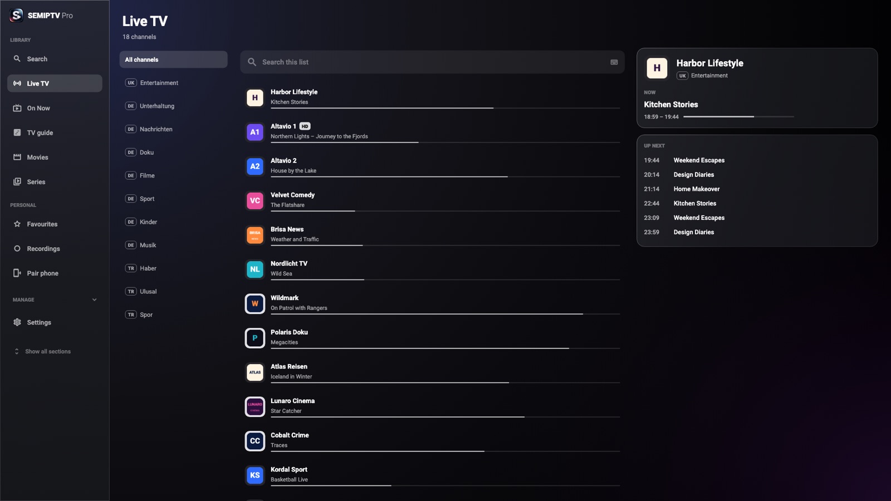Select the TR Haber category
Image resolution: width=891 pixels, height=501 pixels.
[x=173, y=268]
